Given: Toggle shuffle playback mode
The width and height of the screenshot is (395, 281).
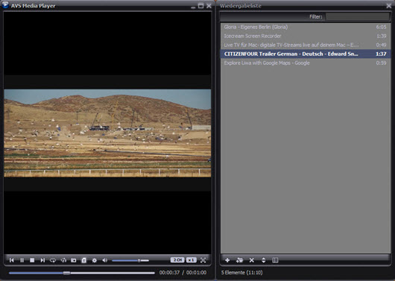Looking at the screenshot, I should click(63, 260).
